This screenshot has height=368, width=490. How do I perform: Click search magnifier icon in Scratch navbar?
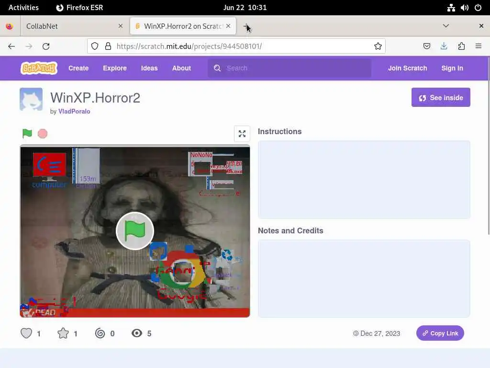point(217,68)
